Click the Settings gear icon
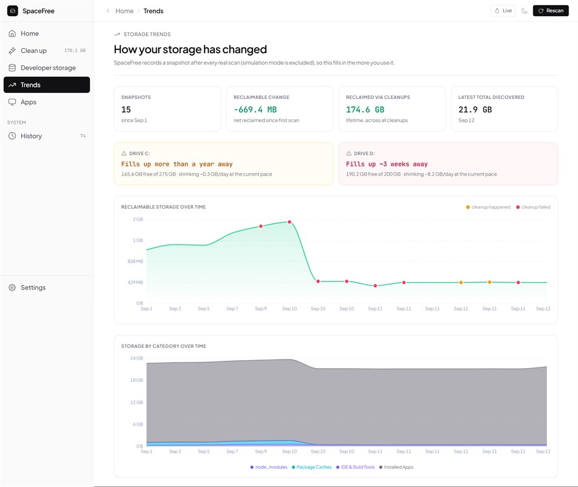Screen dimensions: 578x487 [12, 288]
